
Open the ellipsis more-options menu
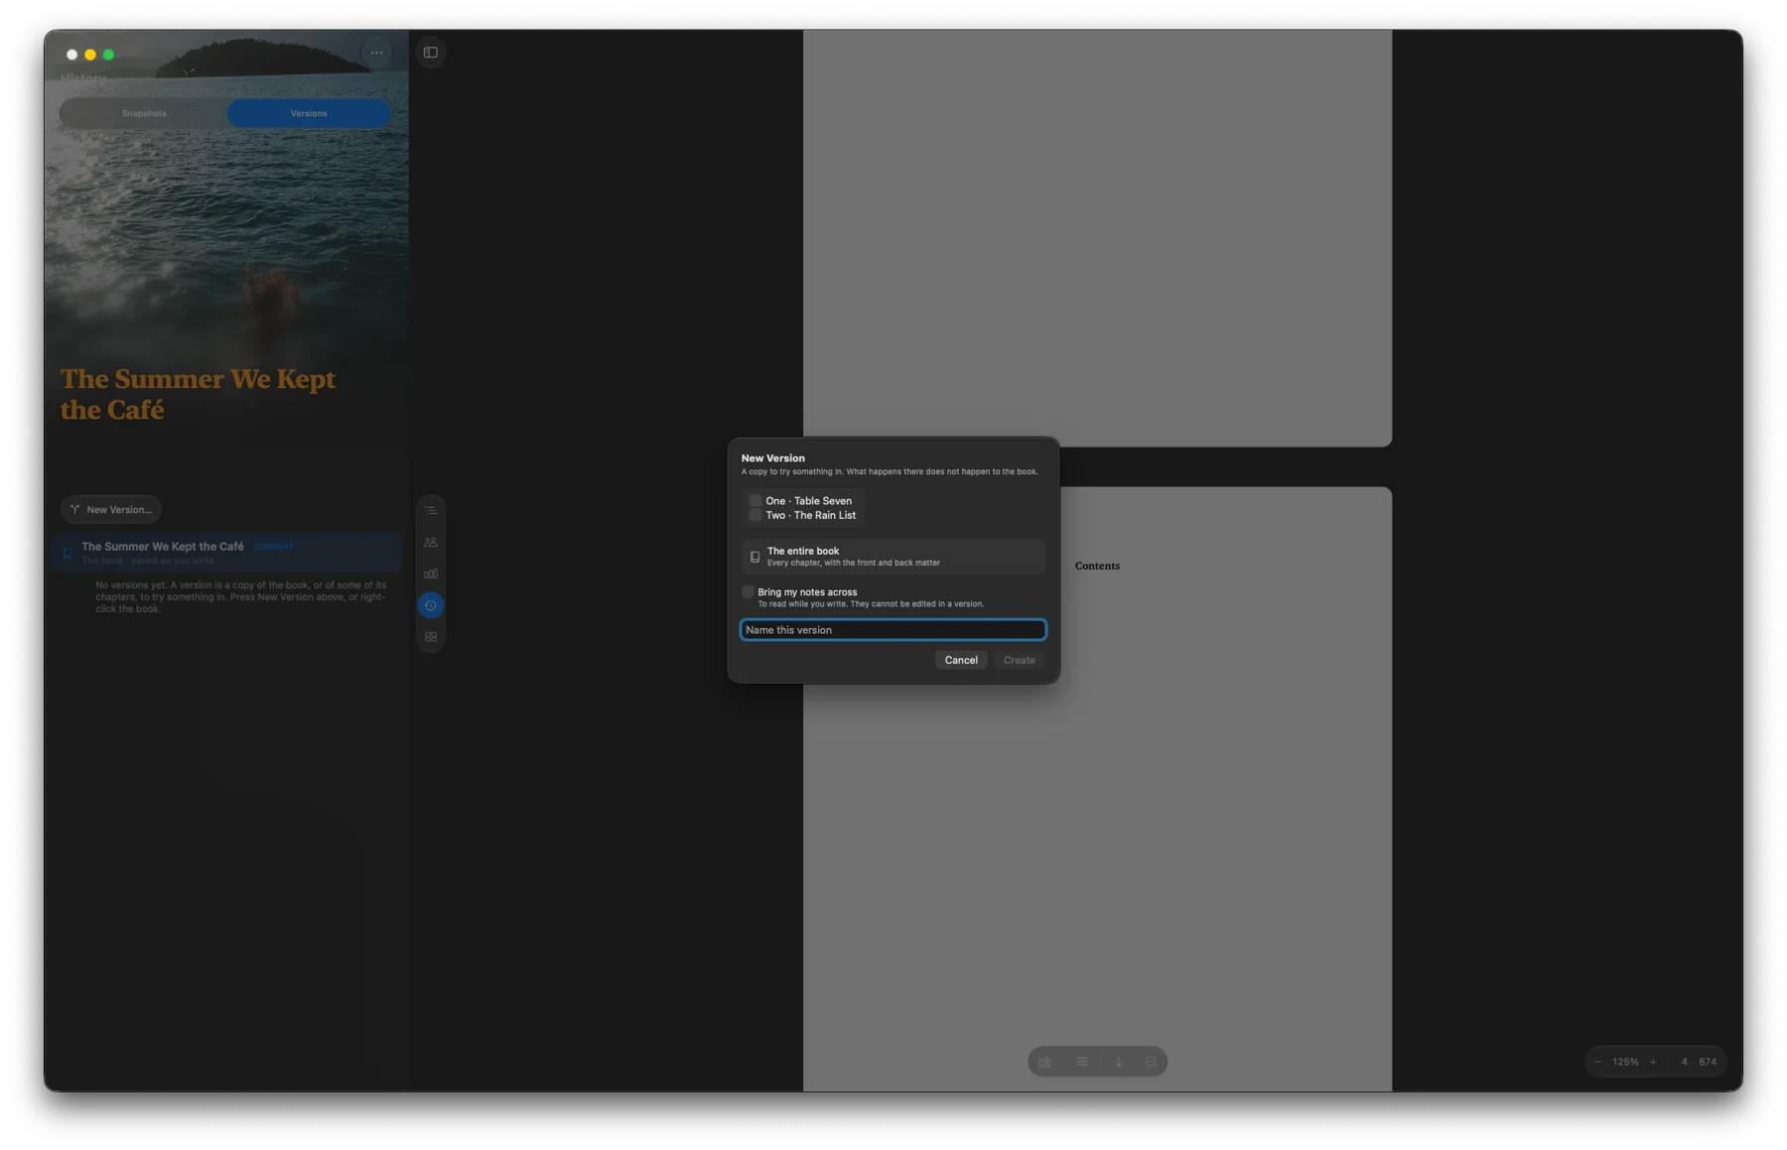(376, 53)
